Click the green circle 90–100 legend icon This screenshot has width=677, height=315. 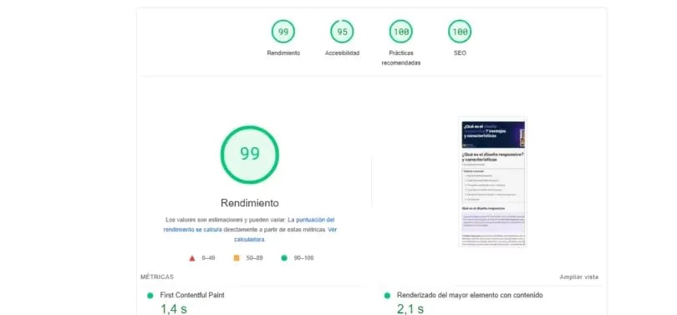[283, 258]
